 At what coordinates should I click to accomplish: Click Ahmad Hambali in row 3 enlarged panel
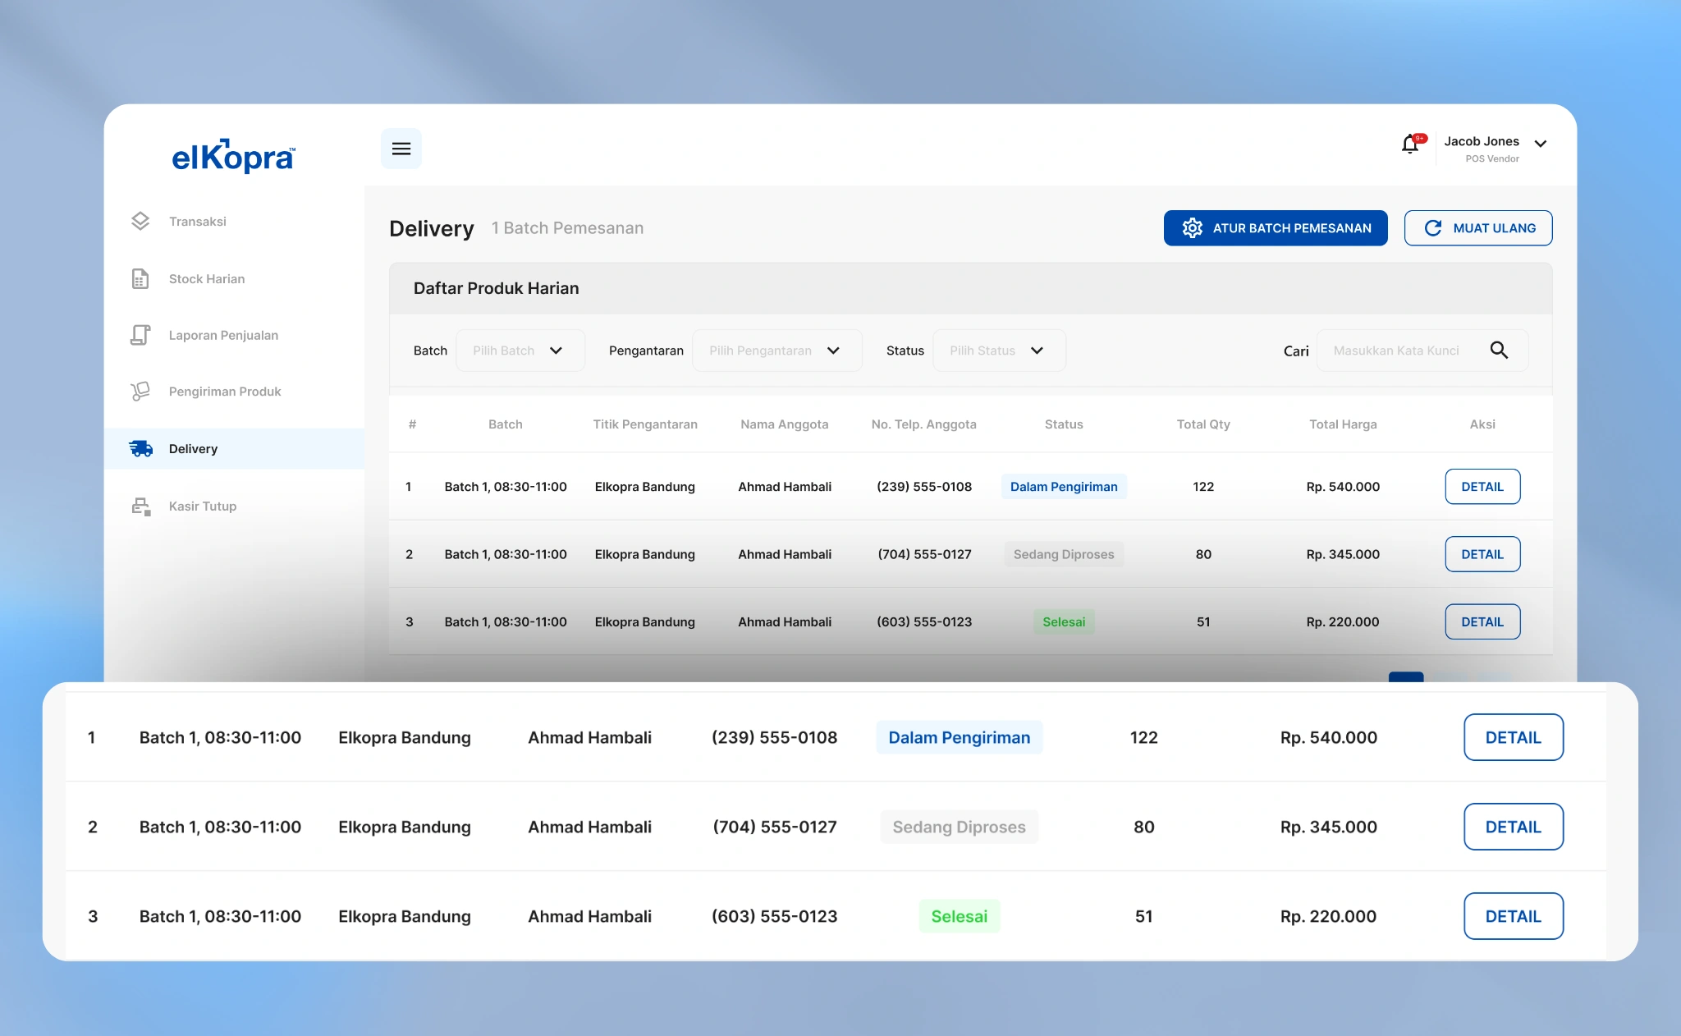[590, 916]
